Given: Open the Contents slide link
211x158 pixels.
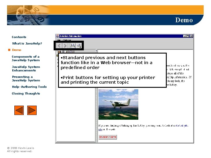Looking at the screenshot, I should click(x=19, y=37).
